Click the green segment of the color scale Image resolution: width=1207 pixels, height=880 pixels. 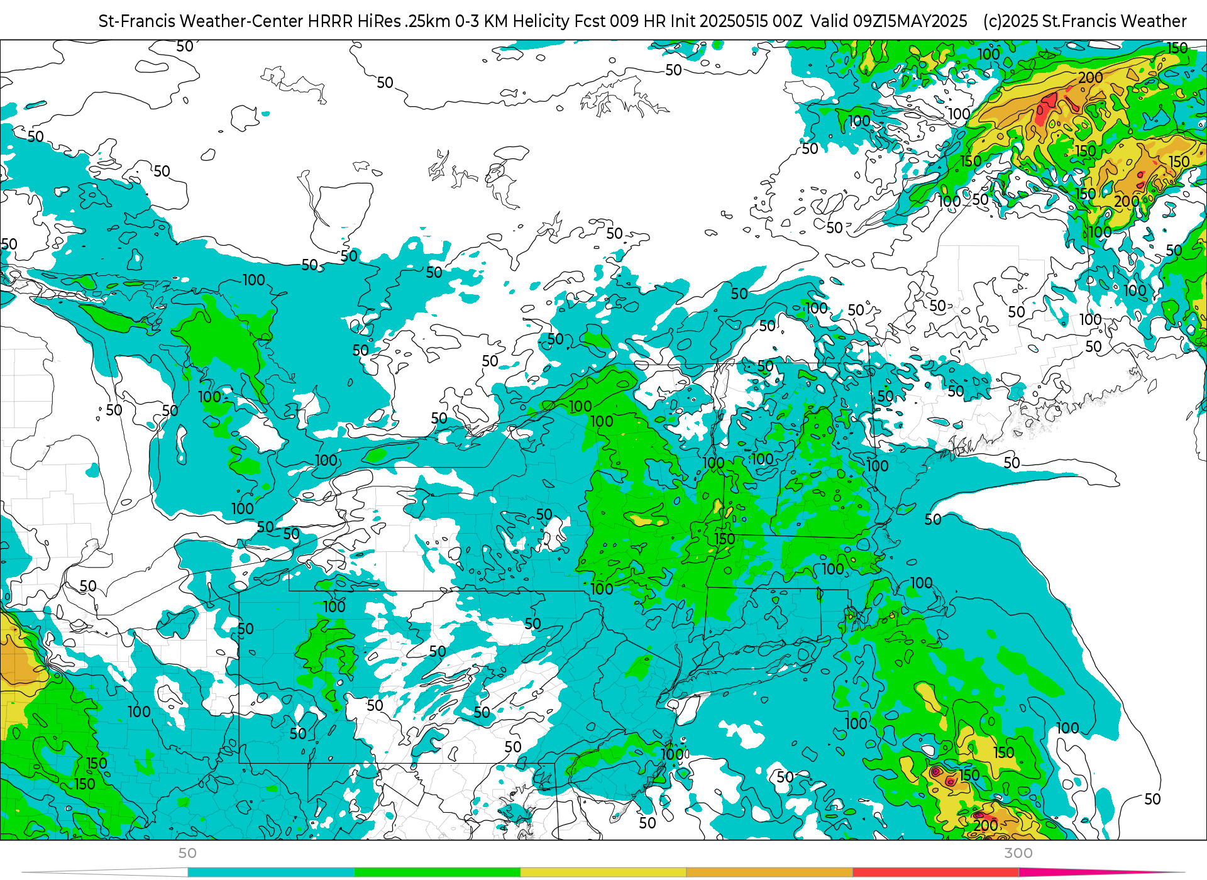click(437, 872)
